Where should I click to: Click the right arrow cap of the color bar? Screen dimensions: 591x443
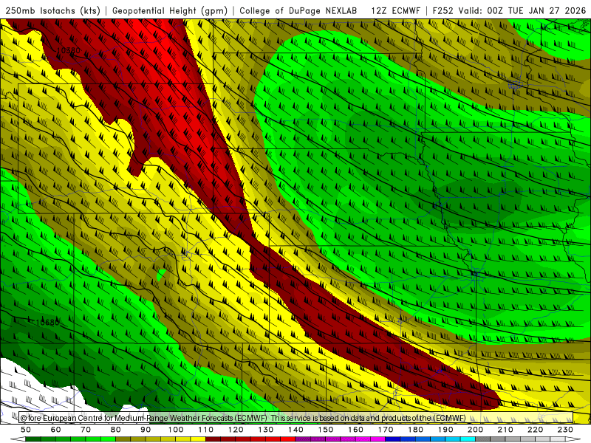click(x=573, y=439)
